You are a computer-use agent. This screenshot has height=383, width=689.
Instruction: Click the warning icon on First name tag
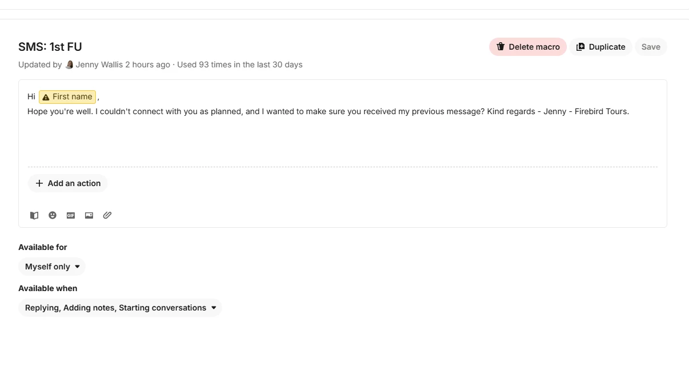click(x=46, y=97)
